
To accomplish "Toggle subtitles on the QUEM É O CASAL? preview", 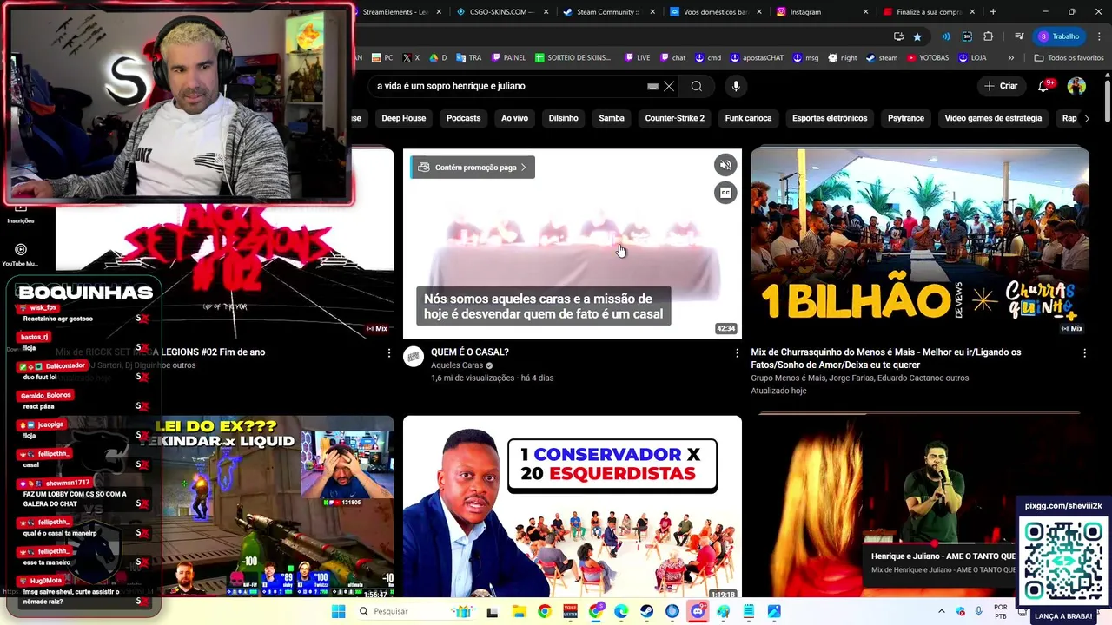I will pyautogui.click(x=725, y=193).
